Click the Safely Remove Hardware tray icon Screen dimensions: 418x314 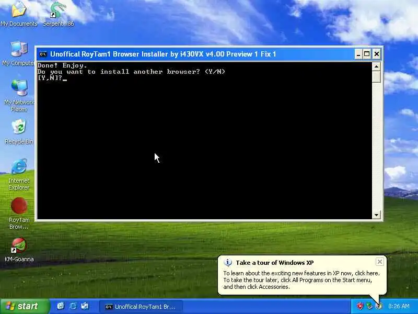369,306
